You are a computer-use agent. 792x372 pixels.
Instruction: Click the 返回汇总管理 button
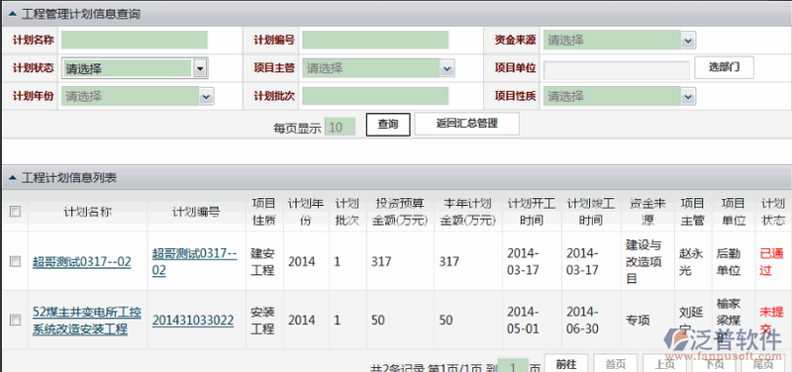click(x=466, y=124)
